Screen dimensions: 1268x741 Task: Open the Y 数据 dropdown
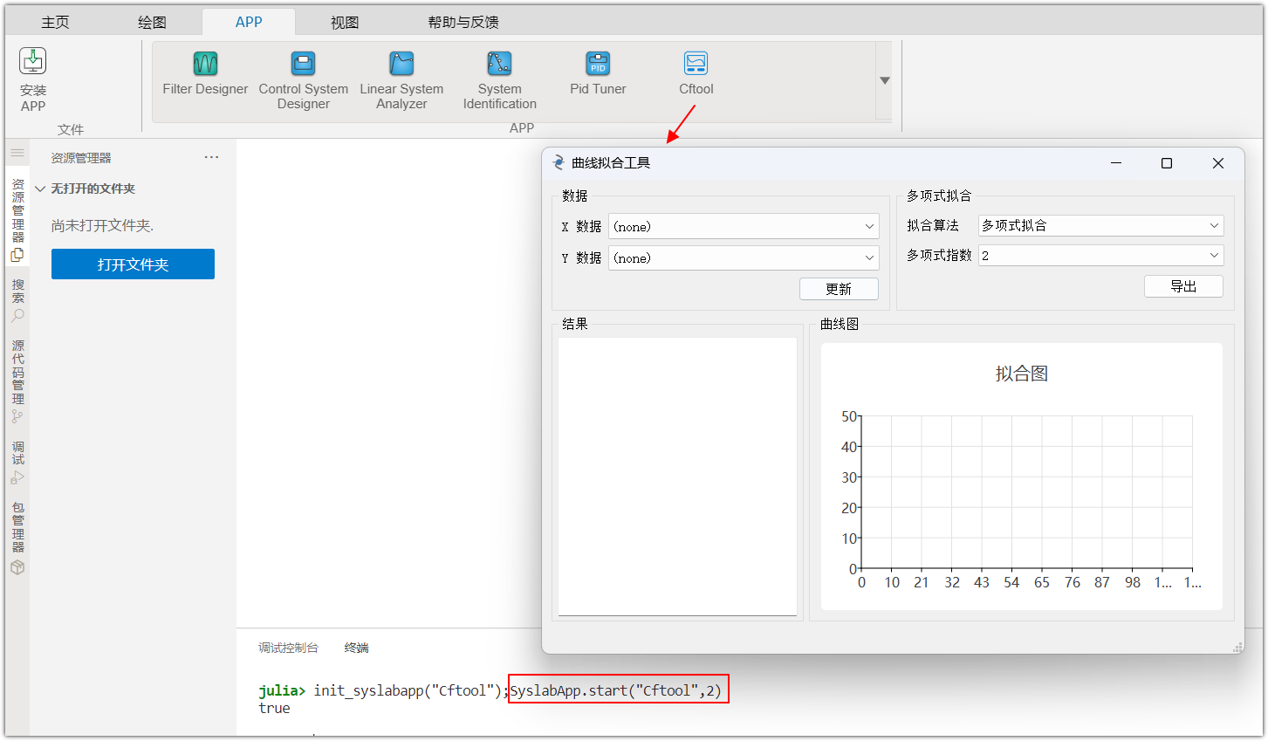tap(744, 257)
